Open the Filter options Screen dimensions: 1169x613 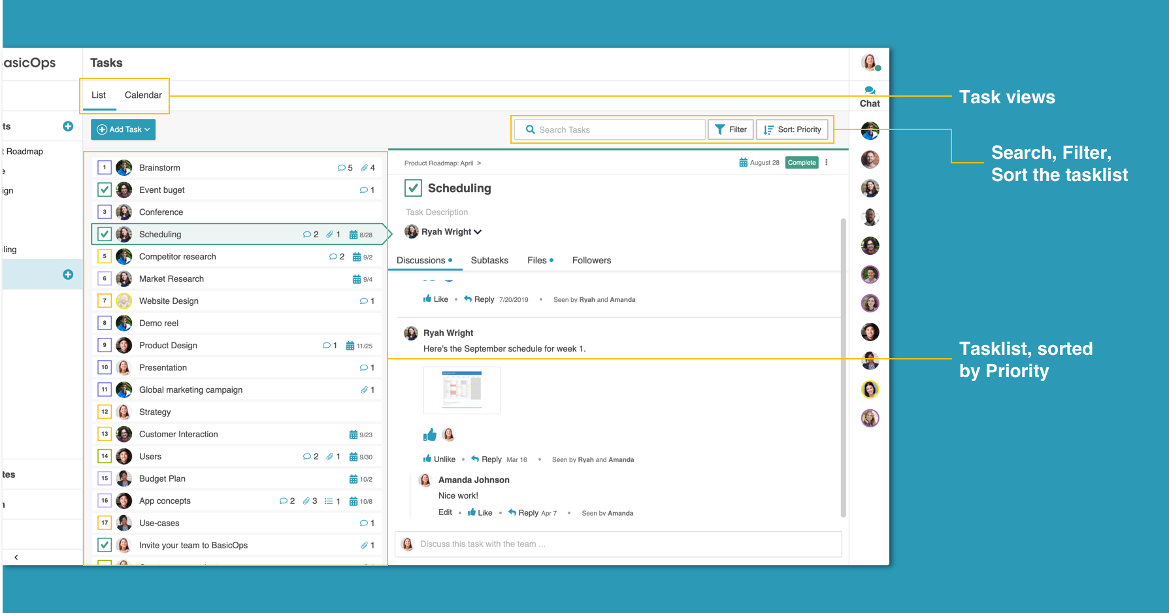(x=731, y=129)
